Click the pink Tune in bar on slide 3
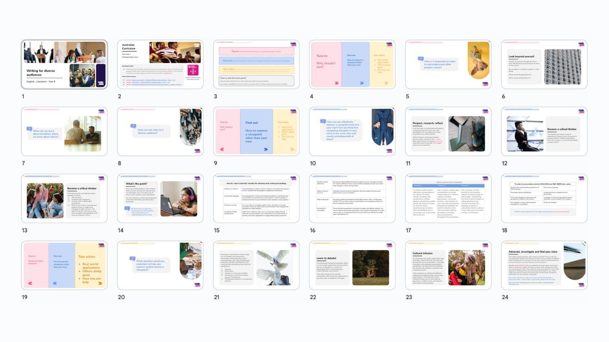 [256, 52]
